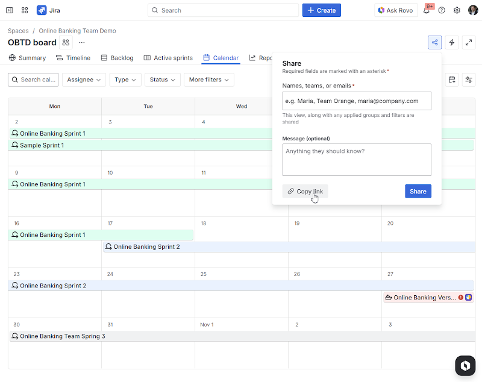
Task: Collapse the sidebar using the panel toggle icon
Action: pos(8,10)
